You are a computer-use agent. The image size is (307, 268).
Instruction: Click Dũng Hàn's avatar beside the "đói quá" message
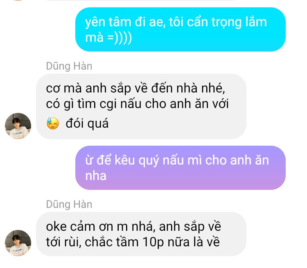point(18,126)
